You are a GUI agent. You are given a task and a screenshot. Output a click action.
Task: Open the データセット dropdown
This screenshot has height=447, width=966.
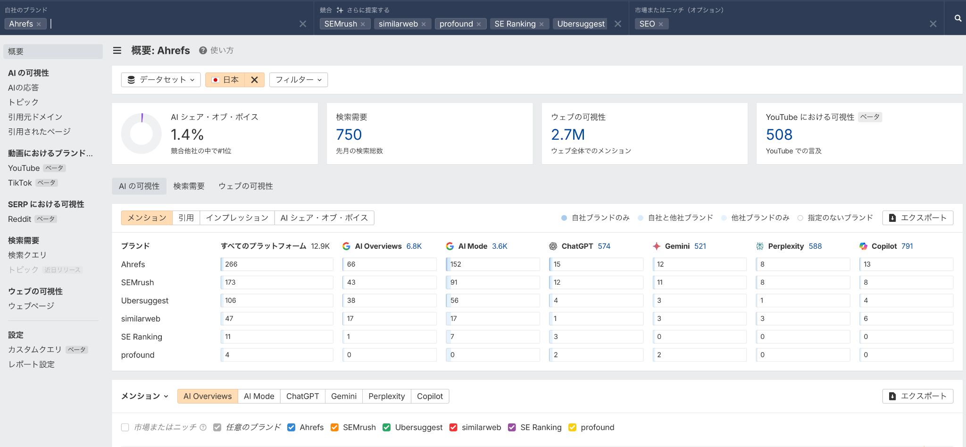[161, 79]
